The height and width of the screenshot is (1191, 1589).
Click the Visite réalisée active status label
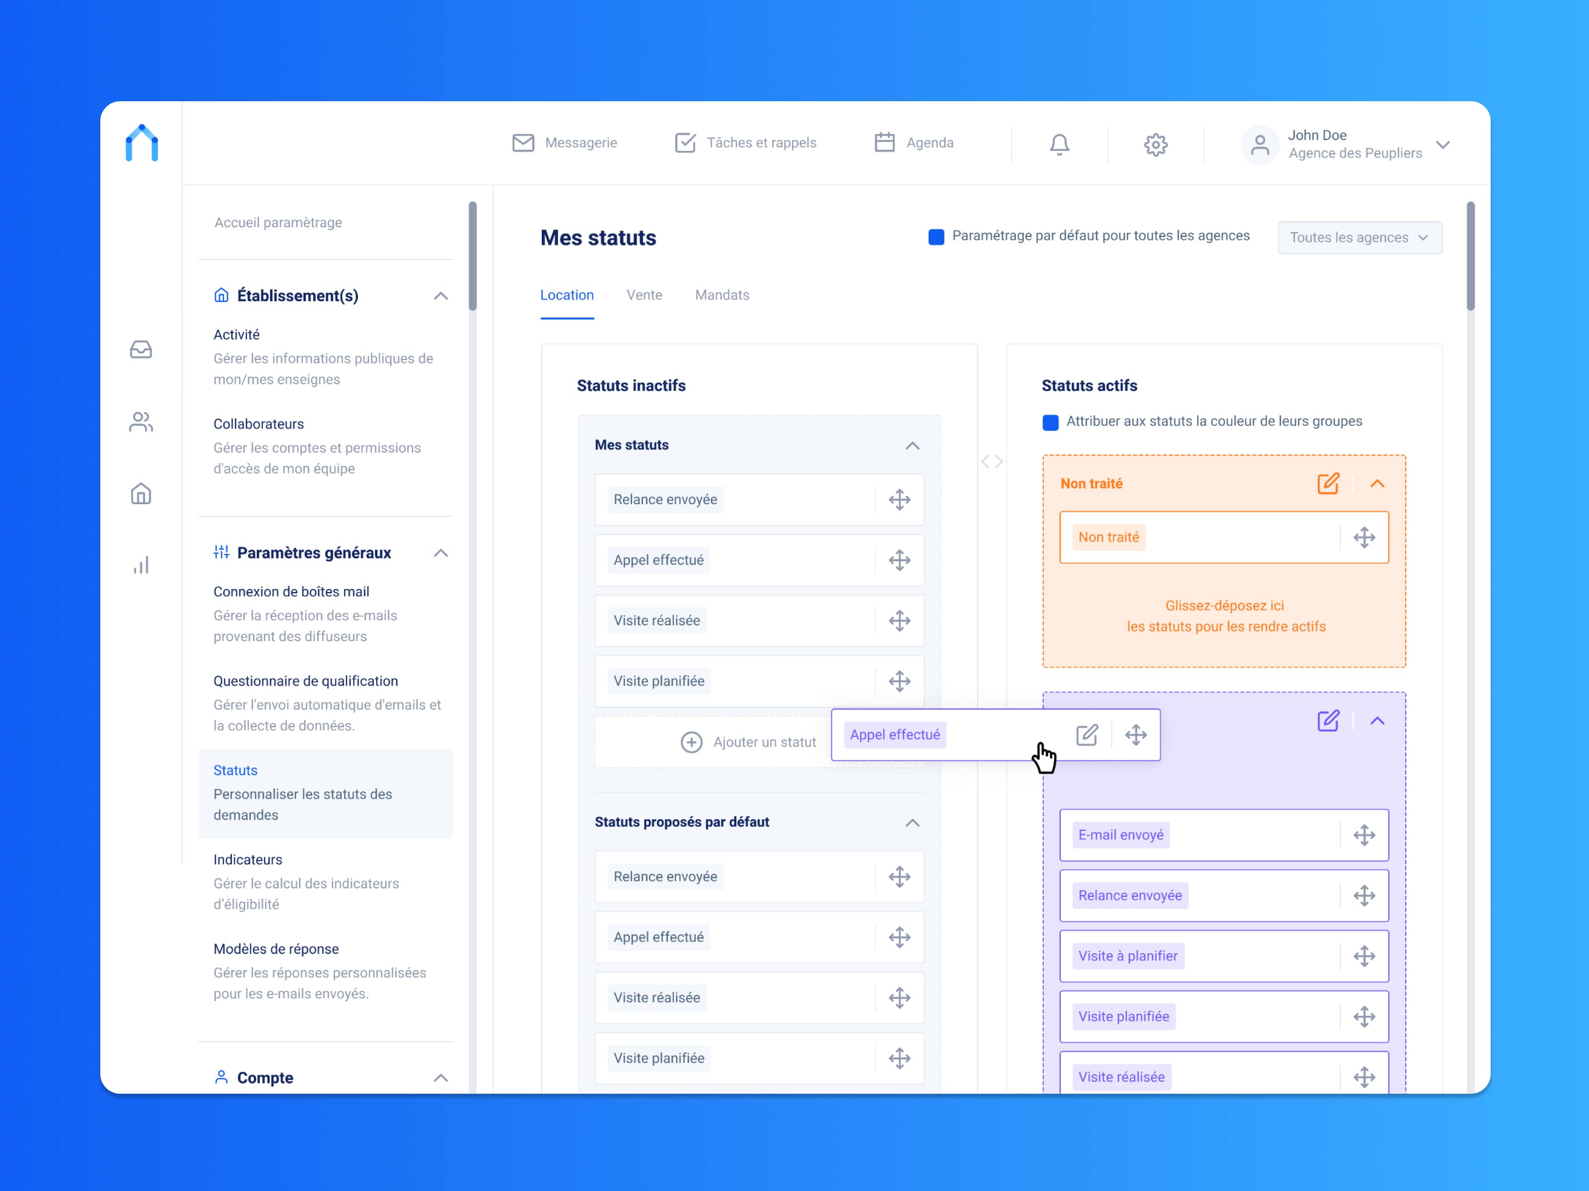point(1121,1077)
